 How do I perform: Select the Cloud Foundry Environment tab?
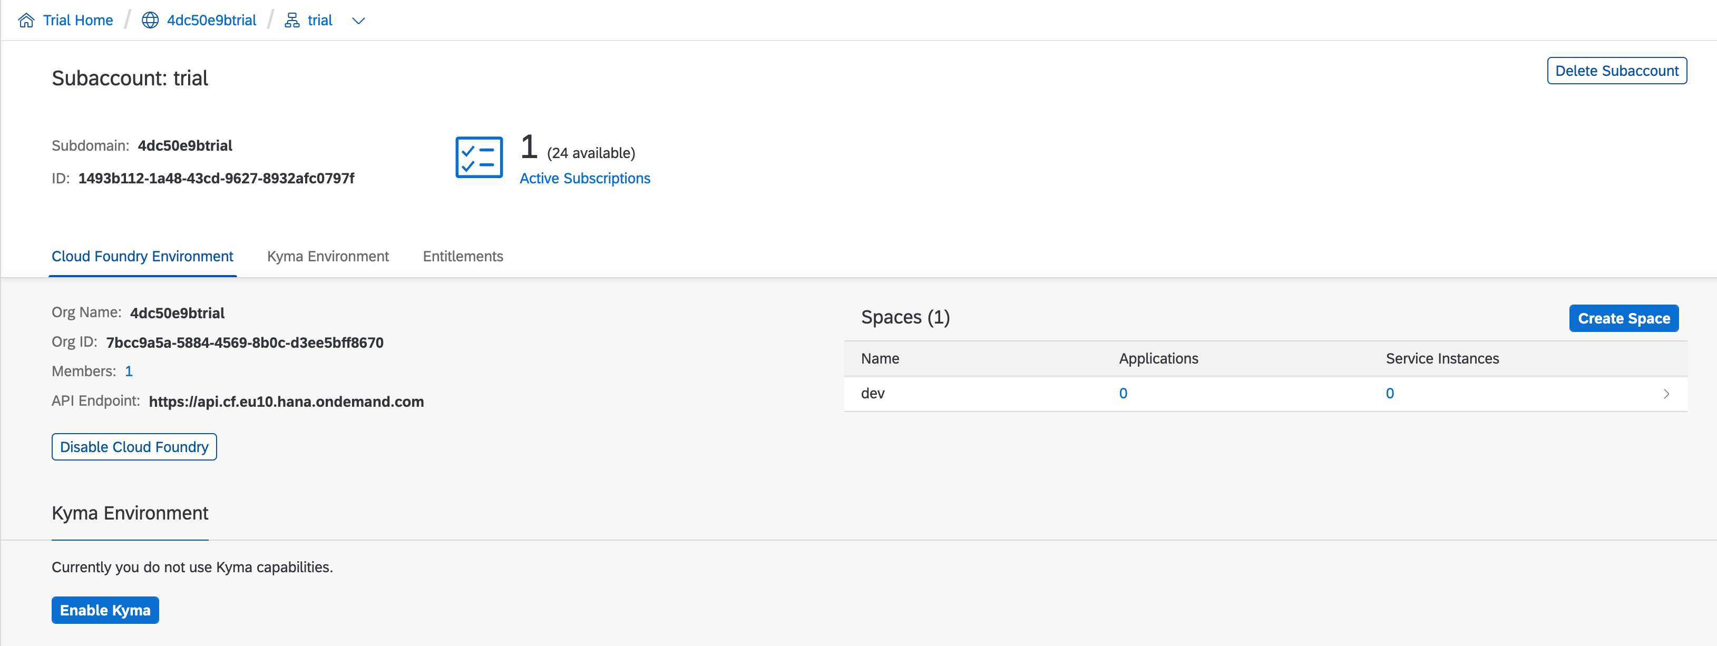142,256
